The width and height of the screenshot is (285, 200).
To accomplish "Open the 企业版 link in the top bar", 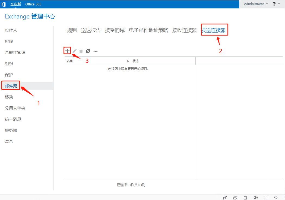I will pyautogui.click(x=16, y=4).
